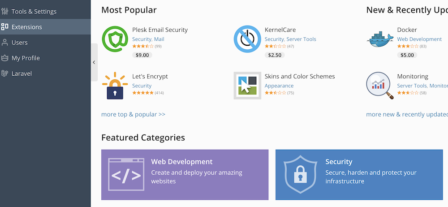Open My Profile in the sidebar
Viewport: 448px width, 207px height.
coord(26,58)
